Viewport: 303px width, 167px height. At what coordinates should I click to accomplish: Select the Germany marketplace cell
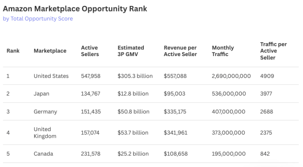(45, 112)
